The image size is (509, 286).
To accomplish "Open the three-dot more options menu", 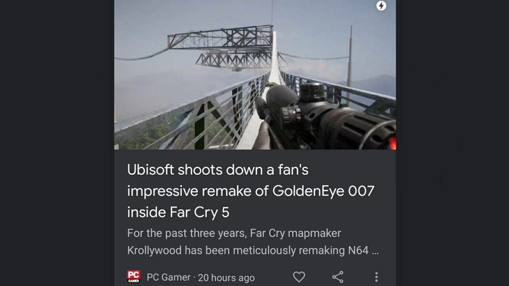I will click(x=376, y=277).
